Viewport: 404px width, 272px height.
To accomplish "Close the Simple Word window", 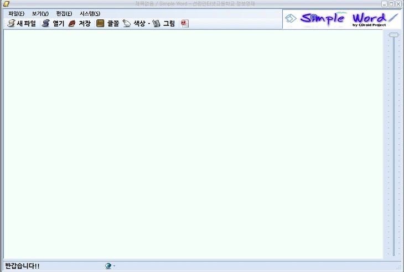I will [x=398, y=4].
